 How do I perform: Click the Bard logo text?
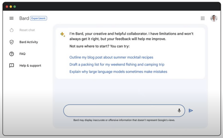[24, 18]
